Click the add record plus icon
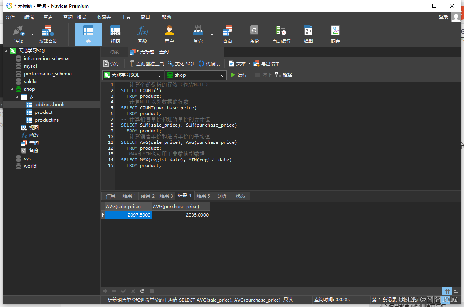Viewport: 464px width, 307px height. (105, 291)
